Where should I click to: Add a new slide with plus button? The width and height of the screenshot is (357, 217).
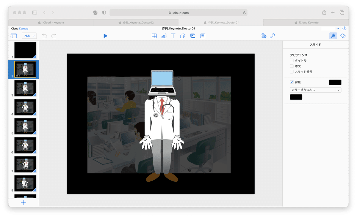pyautogui.click(x=24, y=202)
